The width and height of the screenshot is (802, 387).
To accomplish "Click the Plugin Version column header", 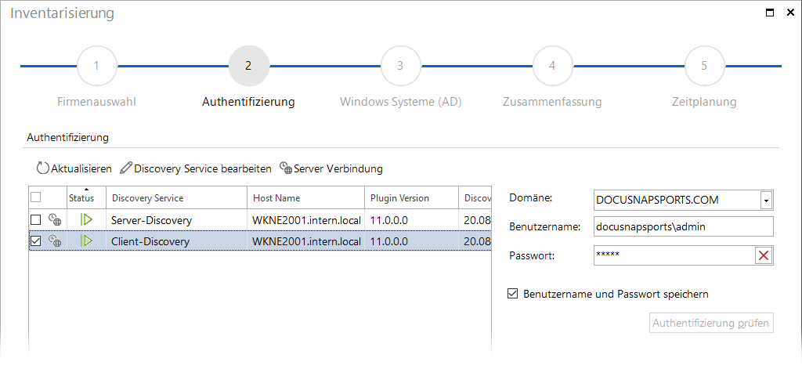I will click(x=411, y=197).
